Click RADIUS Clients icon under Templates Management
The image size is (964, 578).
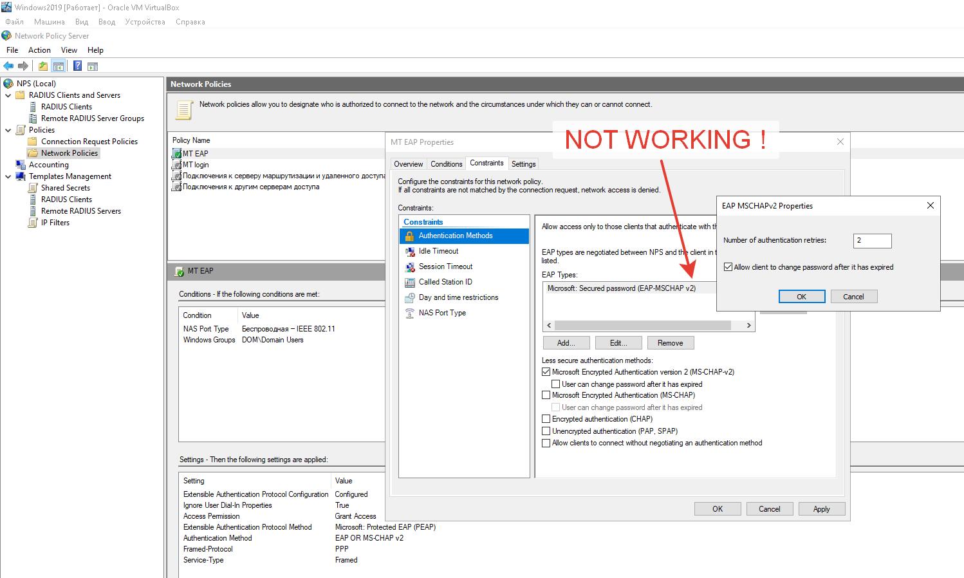33,200
